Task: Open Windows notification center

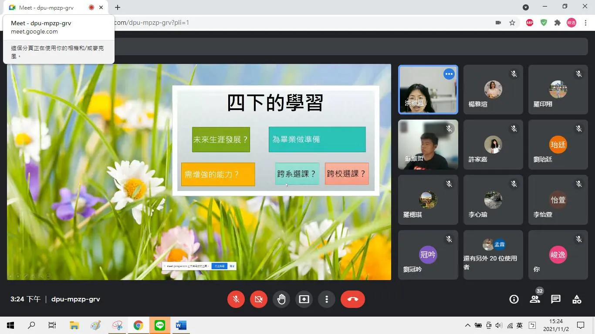Action: (x=581, y=325)
